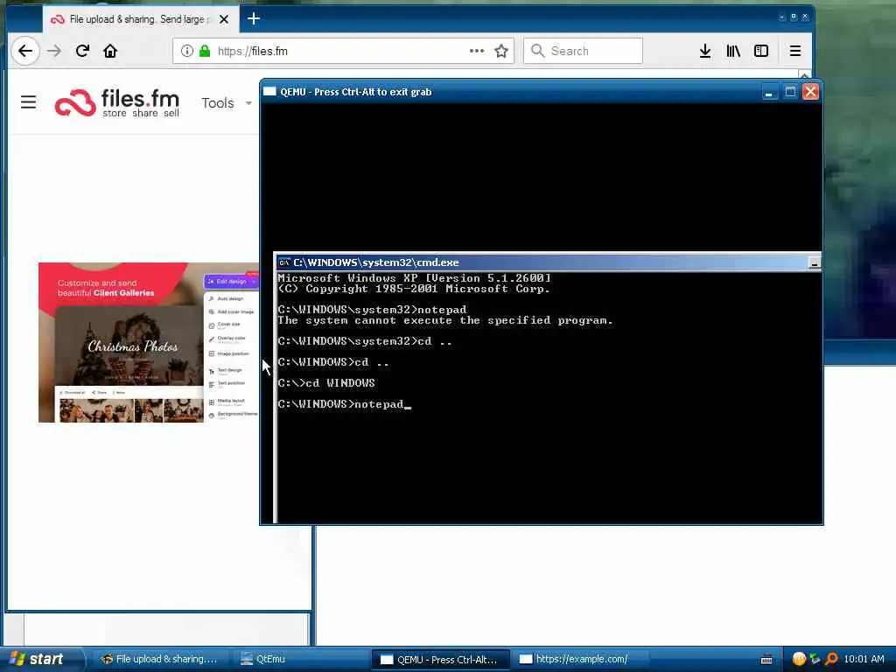This screenshot has width=896, height=672.
Task: Open the library bookshelf icon
Action: pos(733,51)
